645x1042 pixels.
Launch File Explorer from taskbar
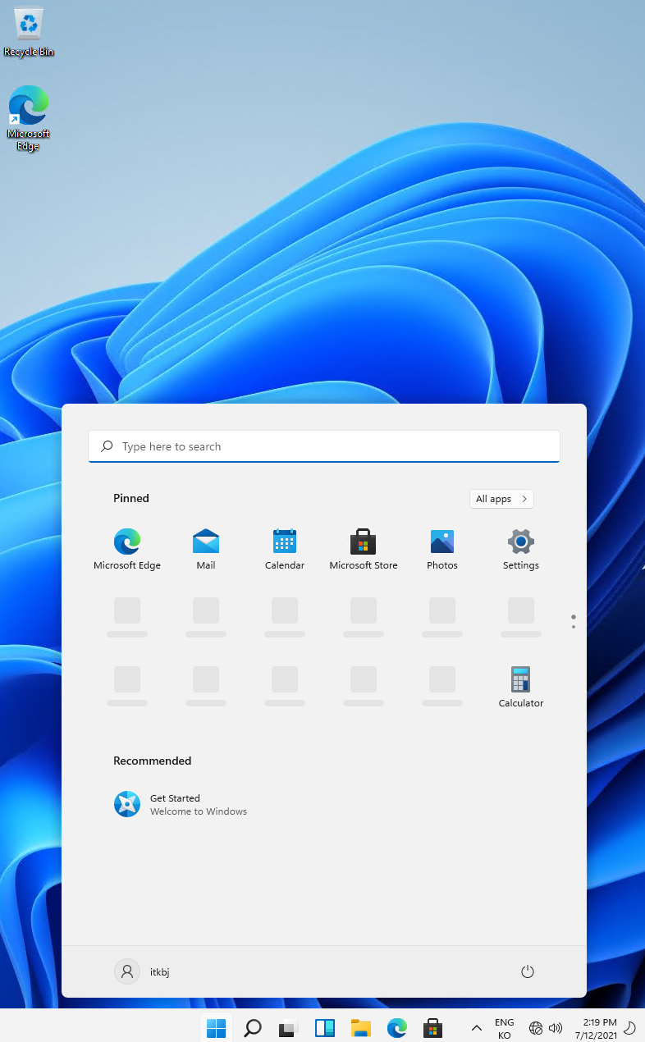pos(361,1027)
